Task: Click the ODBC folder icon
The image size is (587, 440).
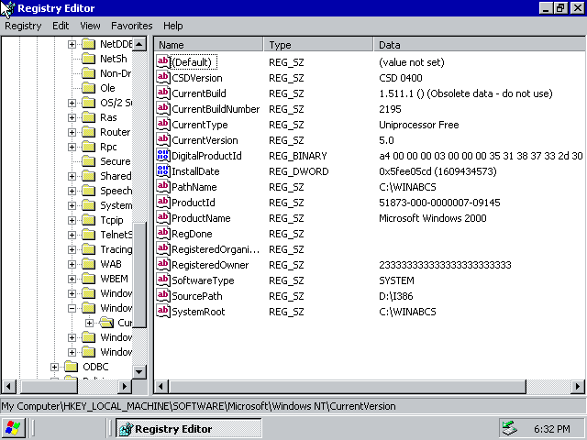Action: pos(72,367)
